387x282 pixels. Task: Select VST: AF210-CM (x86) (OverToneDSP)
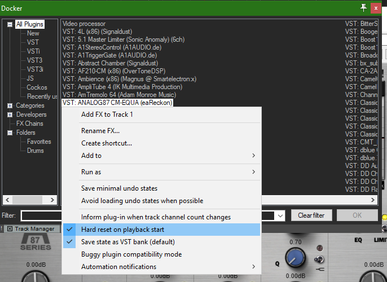(114, 71)
